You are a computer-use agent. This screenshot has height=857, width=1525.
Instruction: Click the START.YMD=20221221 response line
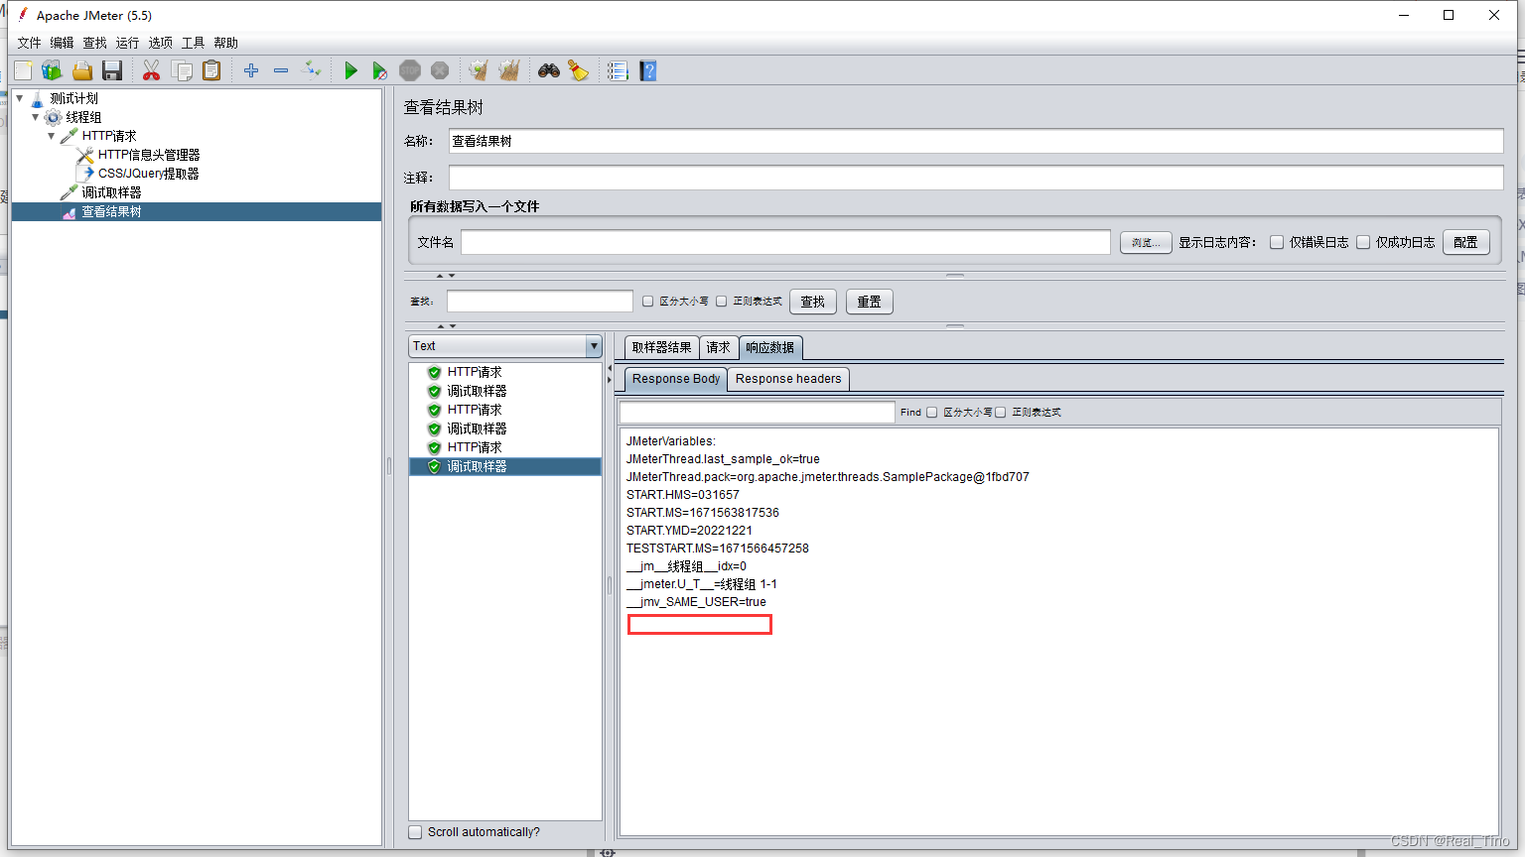pos(689,531)
